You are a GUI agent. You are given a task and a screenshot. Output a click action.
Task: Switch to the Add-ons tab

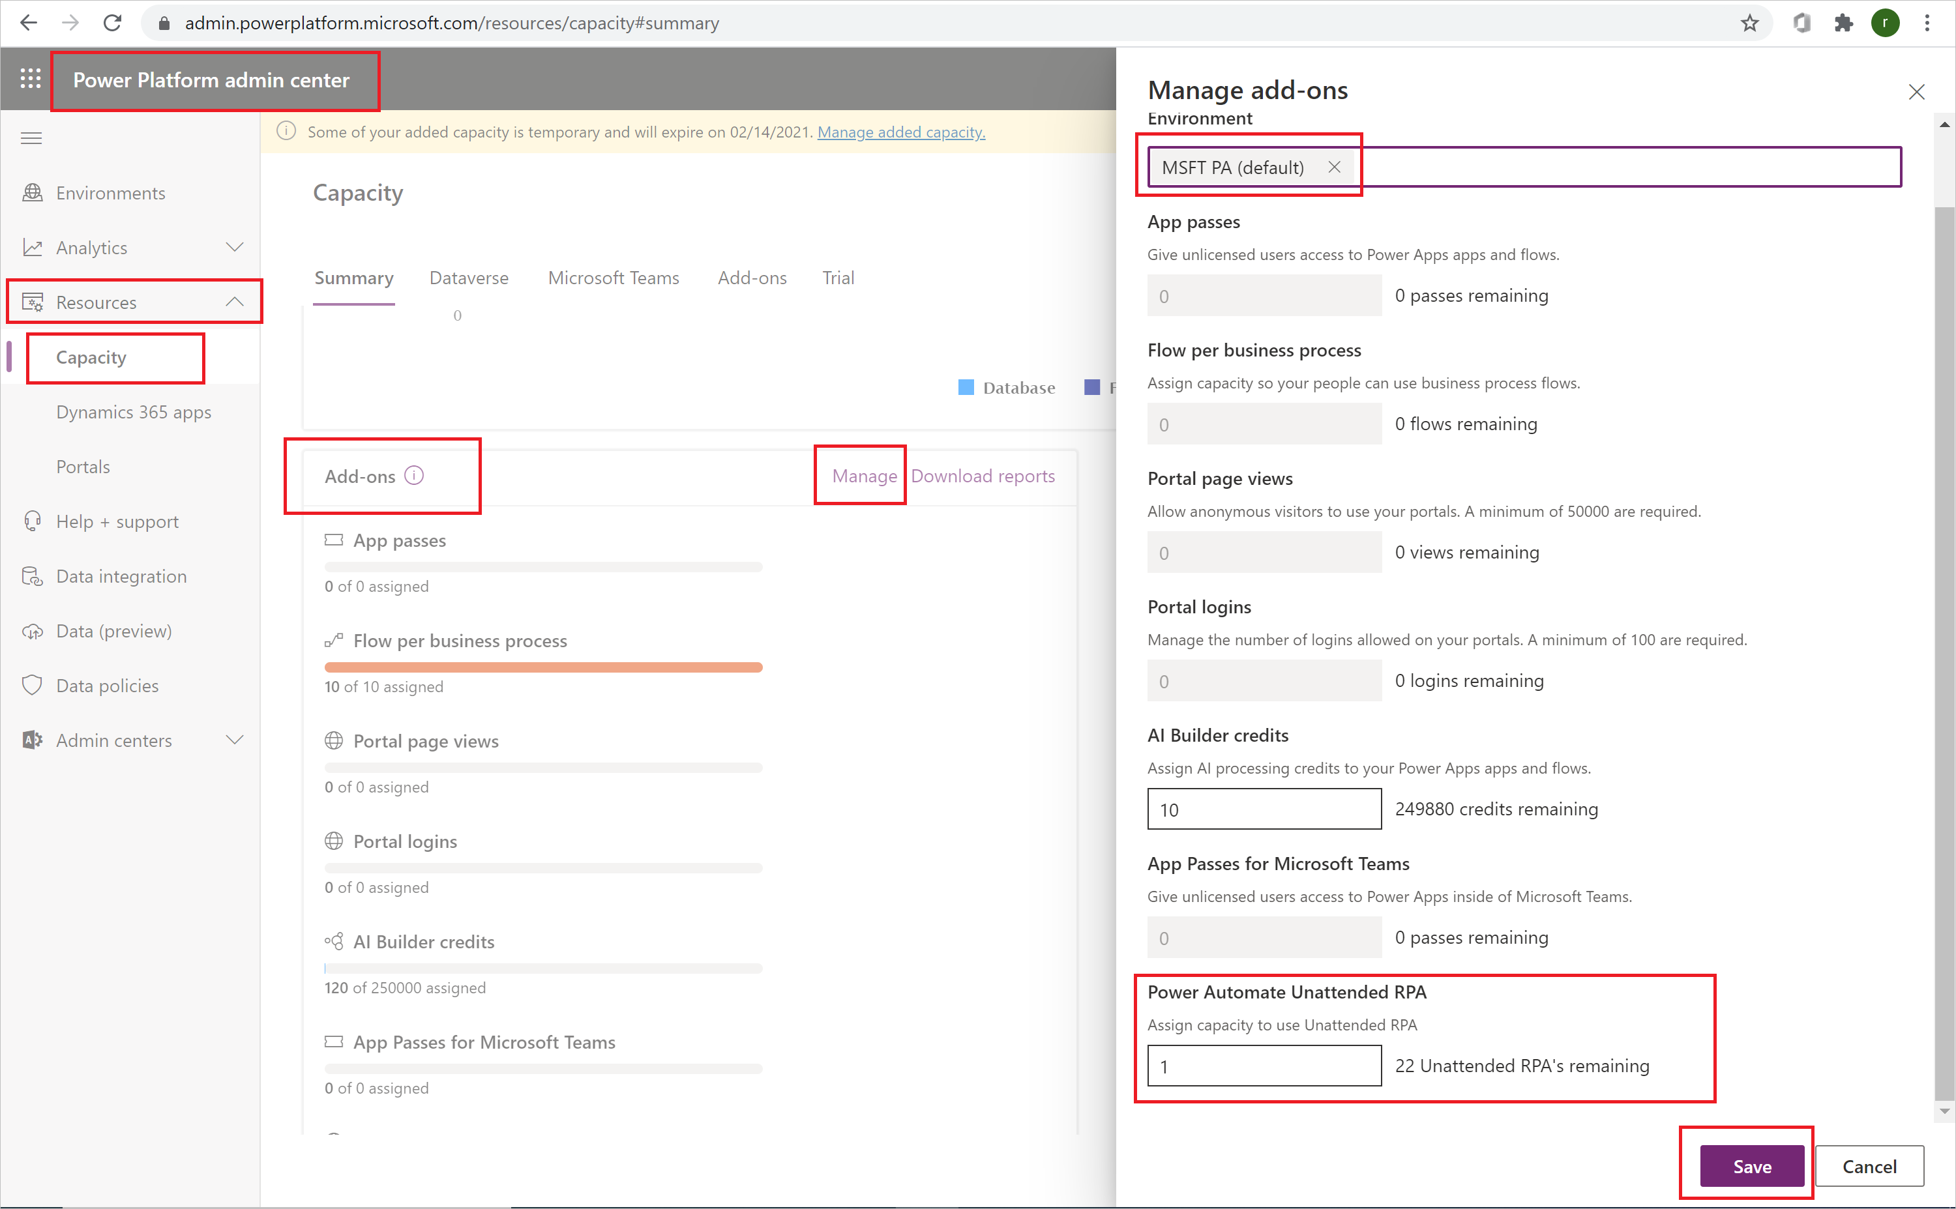click(x=752, y=276)
